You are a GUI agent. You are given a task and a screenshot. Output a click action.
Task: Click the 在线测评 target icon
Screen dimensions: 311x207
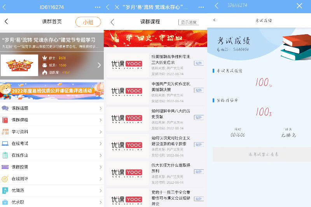point(5,179)
